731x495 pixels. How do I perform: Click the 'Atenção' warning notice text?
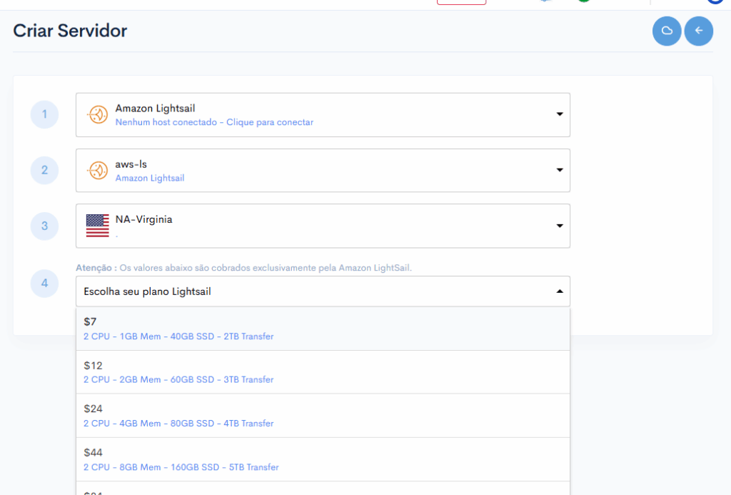pyautogui.click(x=244, y=268)
